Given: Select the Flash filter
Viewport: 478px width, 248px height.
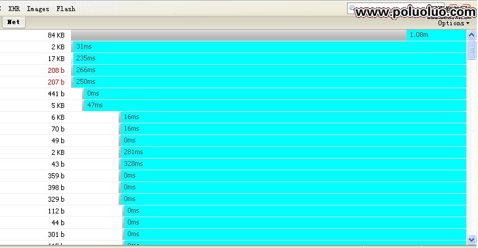Looking at the screenshot, I should (x=65, y=9).
